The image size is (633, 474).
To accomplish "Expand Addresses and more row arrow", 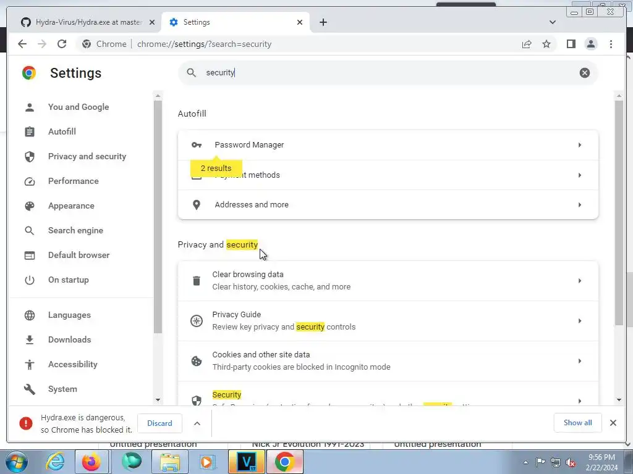I will 580,205.
